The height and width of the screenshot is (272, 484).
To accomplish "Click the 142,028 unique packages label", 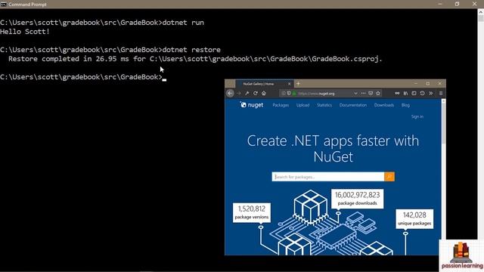I will [414, 219].
